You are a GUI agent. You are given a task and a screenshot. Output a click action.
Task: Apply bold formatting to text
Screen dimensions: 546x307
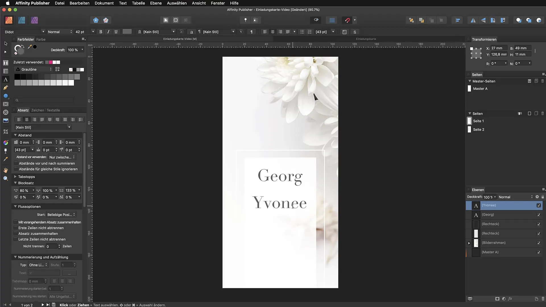click(101, 32)
